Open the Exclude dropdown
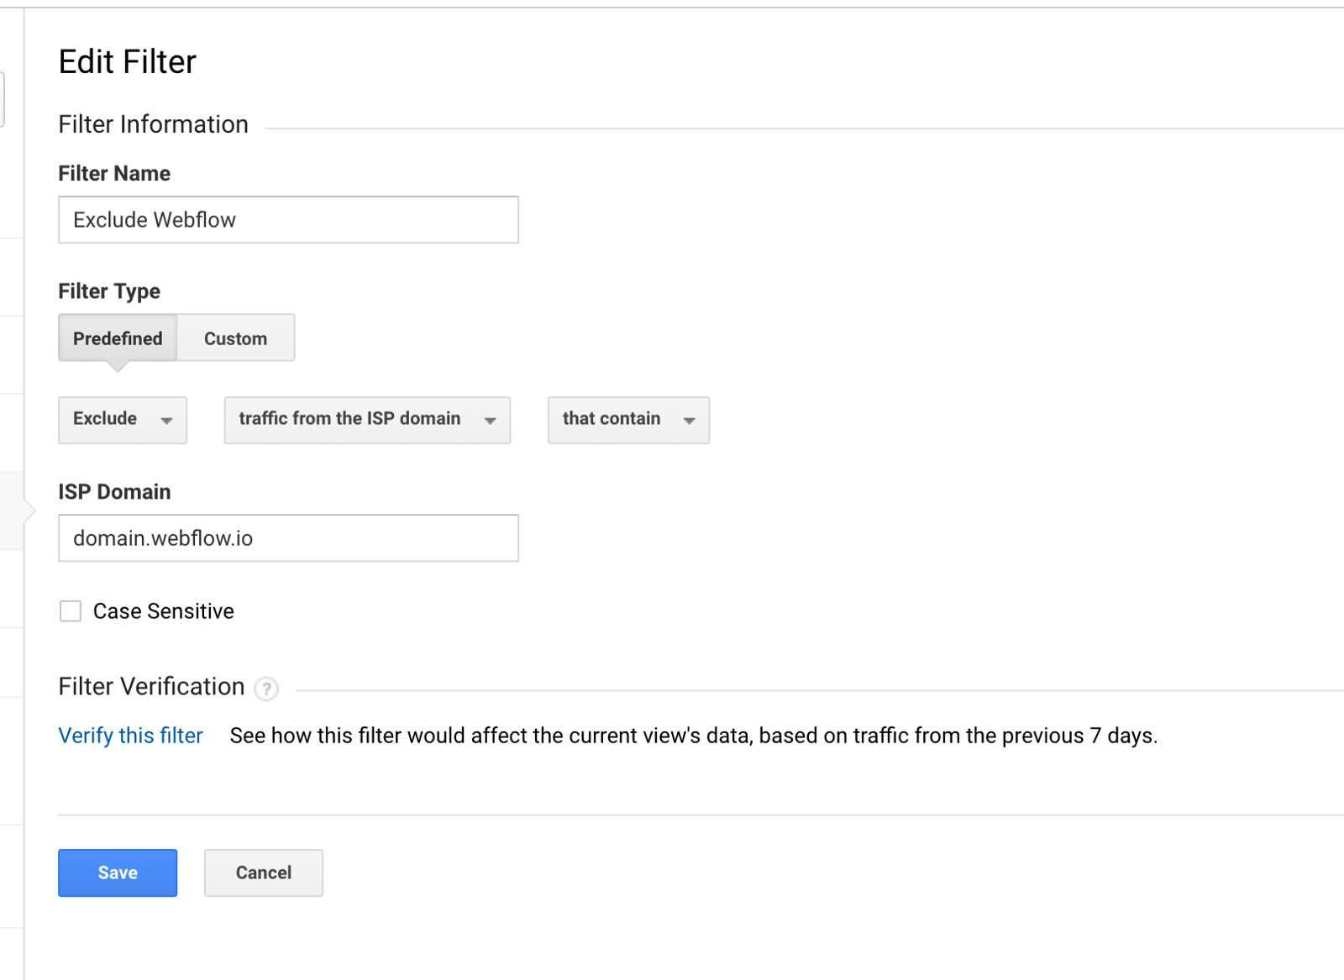 (x=123, y=420)
